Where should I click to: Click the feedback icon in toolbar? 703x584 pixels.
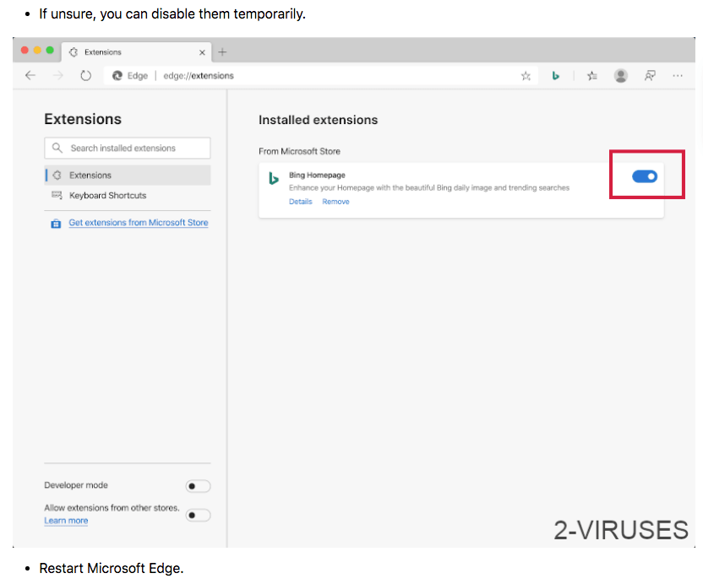point(650,76)
